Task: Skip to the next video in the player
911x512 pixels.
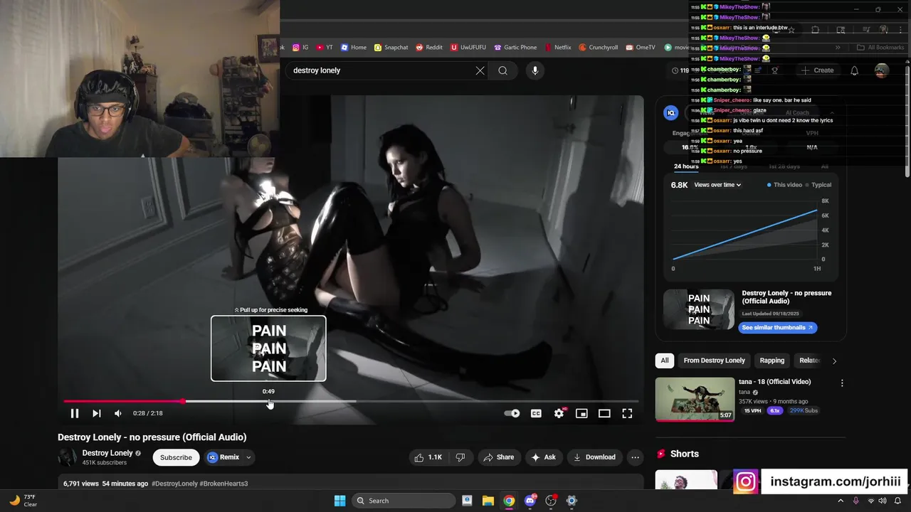Action: (96, 413)
